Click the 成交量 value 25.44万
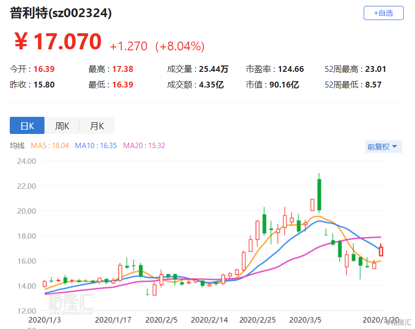415x329 pixels. click(x=214, y=69)
